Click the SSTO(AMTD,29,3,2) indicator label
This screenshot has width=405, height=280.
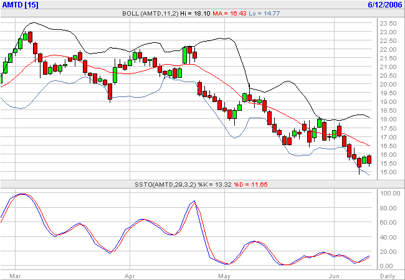[x=166, y=185]
